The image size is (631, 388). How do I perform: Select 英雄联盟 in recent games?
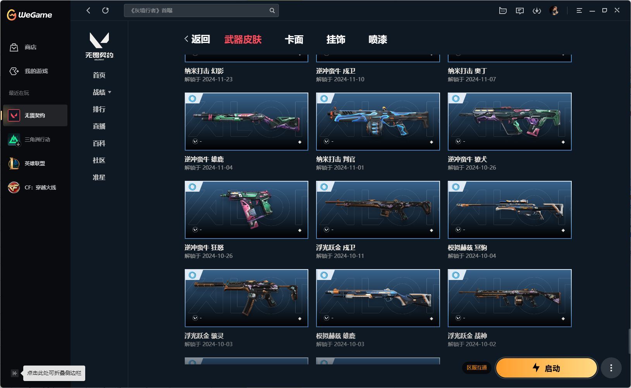[35, 163]
